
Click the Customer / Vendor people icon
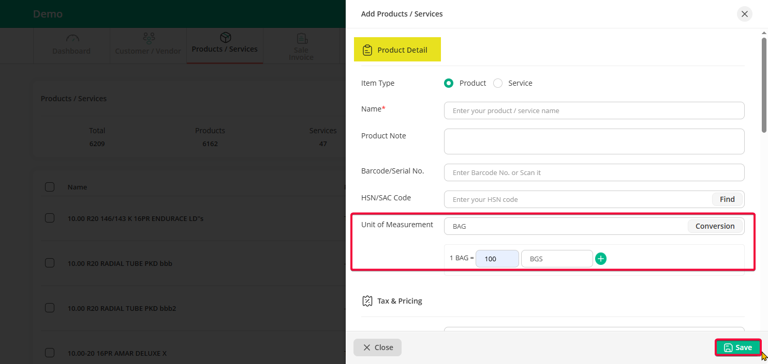click(149, 39)
